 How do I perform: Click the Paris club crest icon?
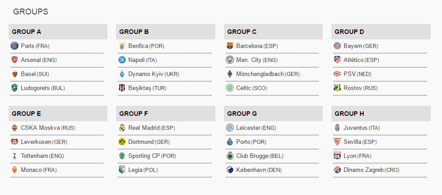click(15, 46)
